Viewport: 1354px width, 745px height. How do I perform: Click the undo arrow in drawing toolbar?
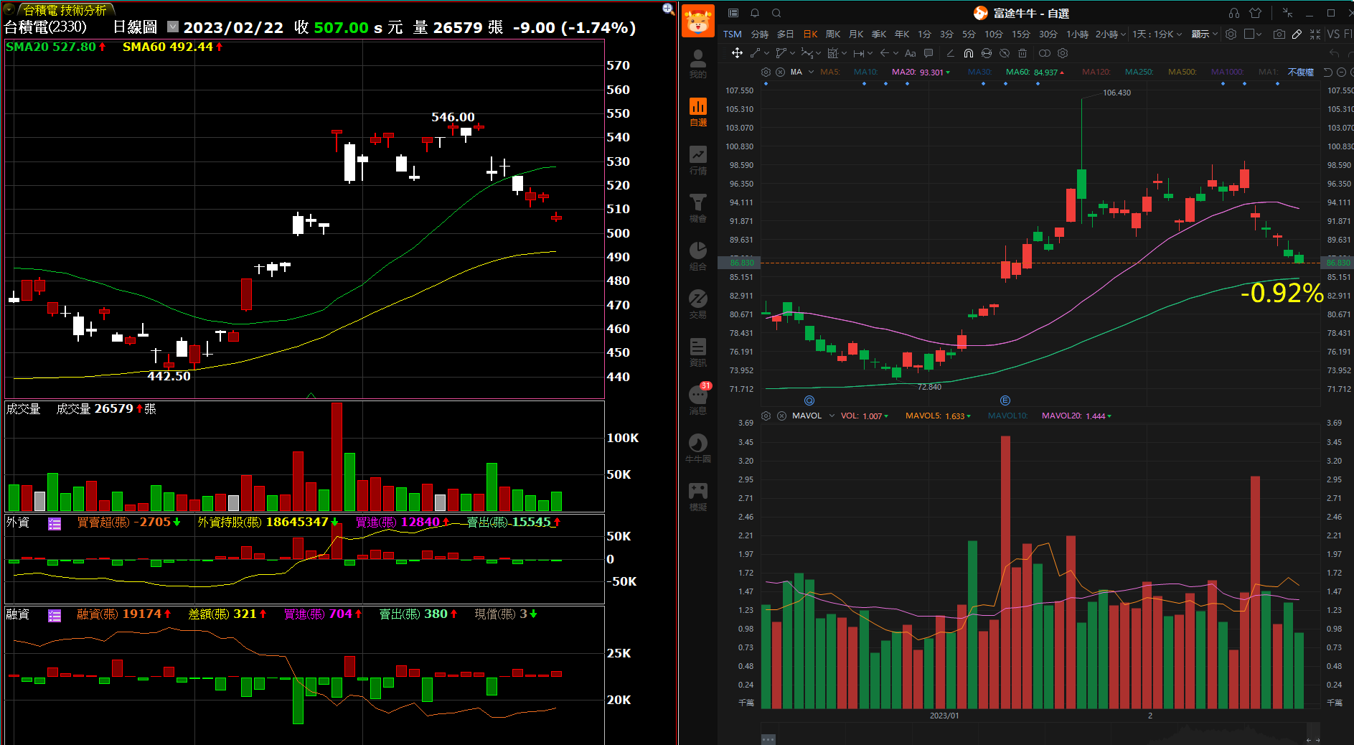tap(1334, 53)
